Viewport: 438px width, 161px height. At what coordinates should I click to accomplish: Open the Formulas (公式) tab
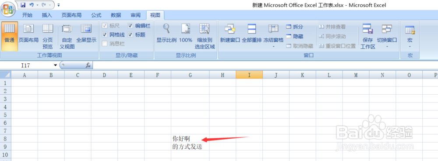[96, 15]
